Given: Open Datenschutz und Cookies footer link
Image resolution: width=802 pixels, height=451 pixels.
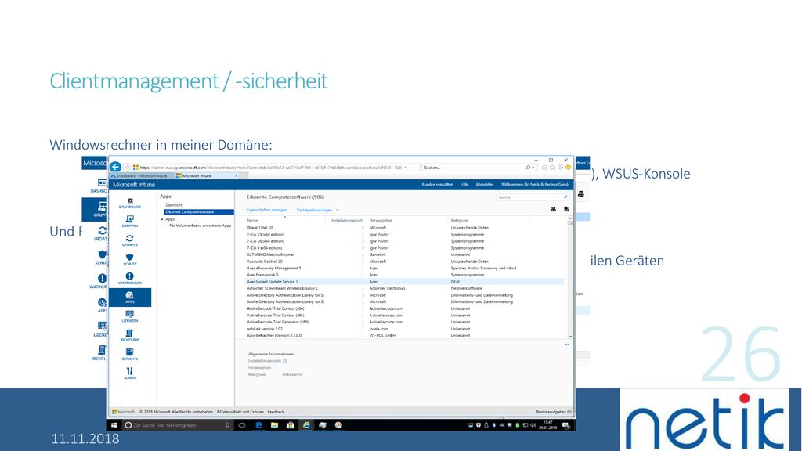Looking at the screenshot, I should tap(240, 412).
